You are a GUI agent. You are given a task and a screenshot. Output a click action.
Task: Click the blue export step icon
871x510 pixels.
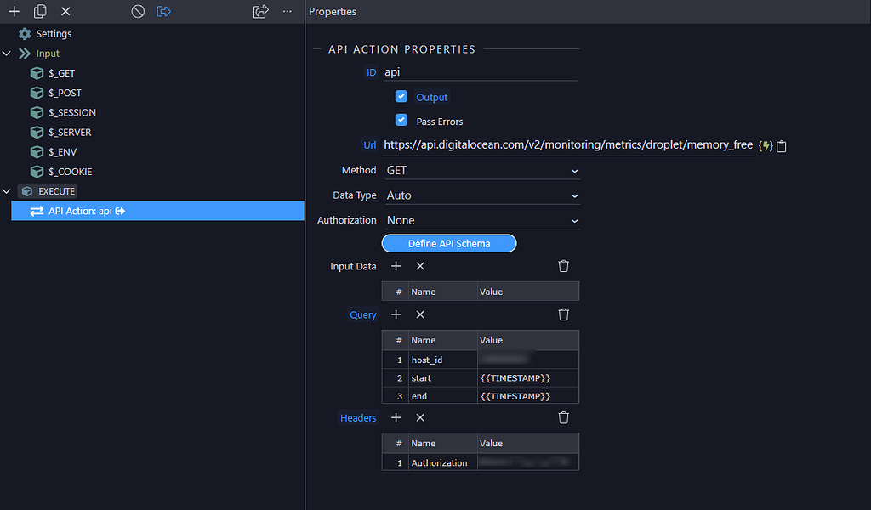(162, 11)
